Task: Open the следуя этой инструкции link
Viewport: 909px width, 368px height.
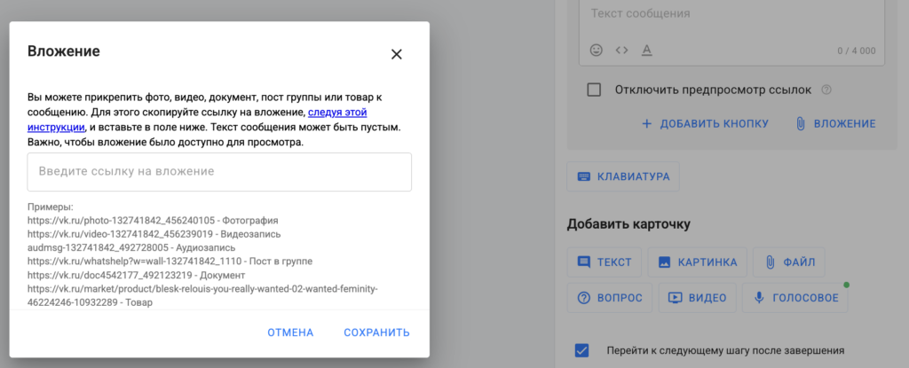Action: pos(337,113)
